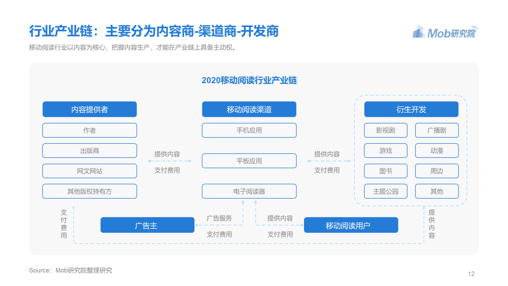The image size is (508, 286).
Task: Select the 影视剧 box
Action: (x=386, y=130)
